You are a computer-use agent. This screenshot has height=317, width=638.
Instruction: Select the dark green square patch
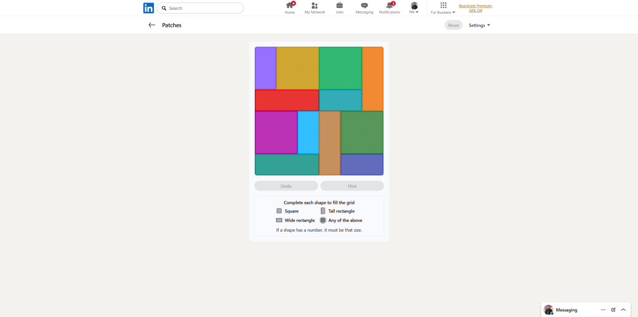(362, 132)
